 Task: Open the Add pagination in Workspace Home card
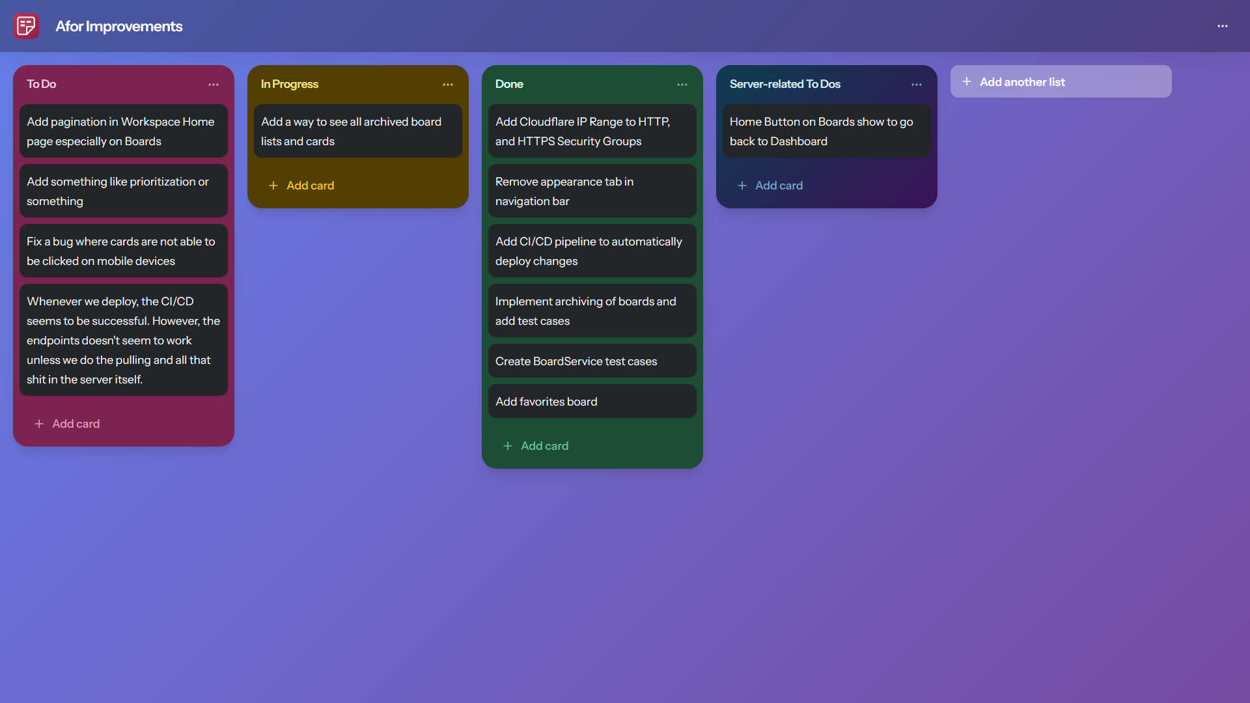[124, 131]
